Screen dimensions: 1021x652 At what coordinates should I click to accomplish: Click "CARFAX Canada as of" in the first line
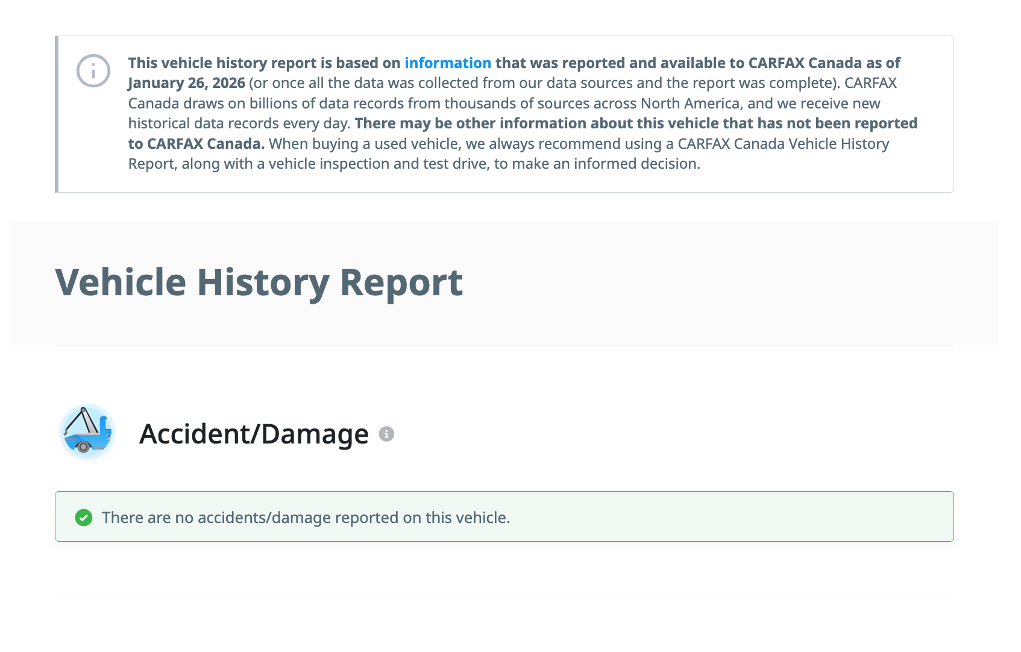824,63
